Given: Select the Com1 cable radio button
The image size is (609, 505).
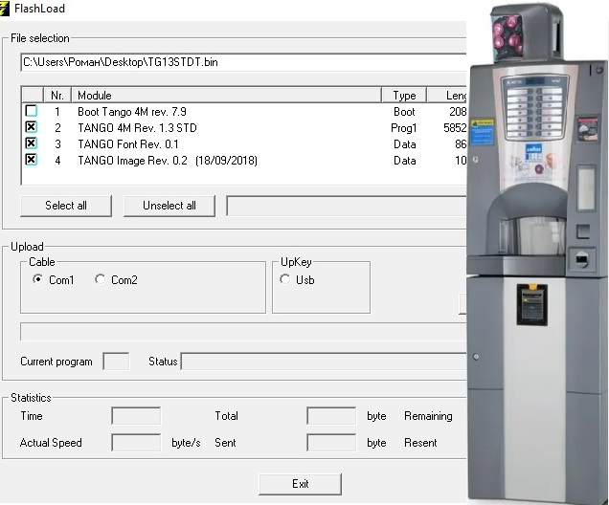Looking at the screenshot, I should 37,279.
